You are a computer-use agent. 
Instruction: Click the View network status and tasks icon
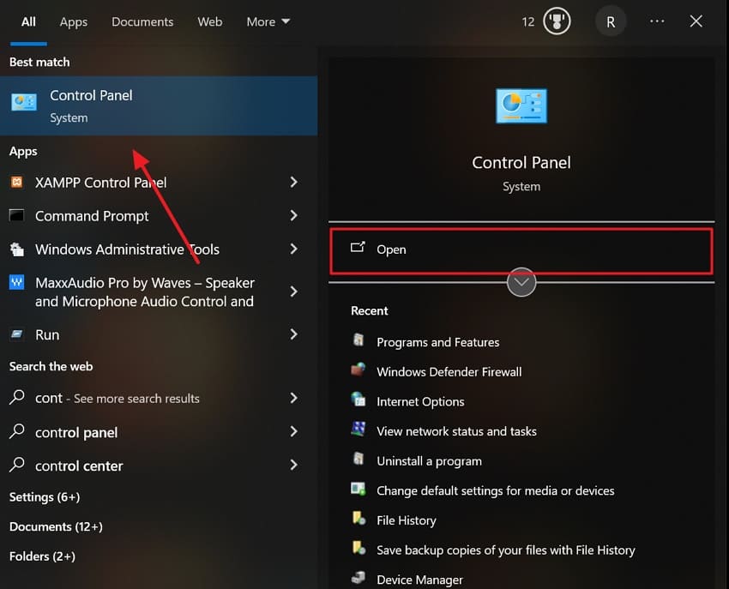(x=358, y=430)
